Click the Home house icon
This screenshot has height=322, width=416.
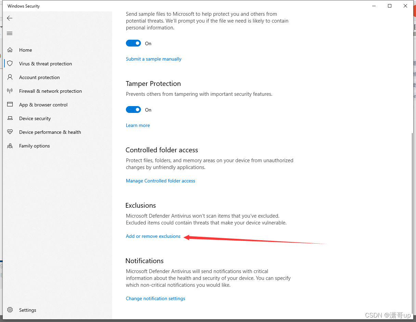click(10, 50)
